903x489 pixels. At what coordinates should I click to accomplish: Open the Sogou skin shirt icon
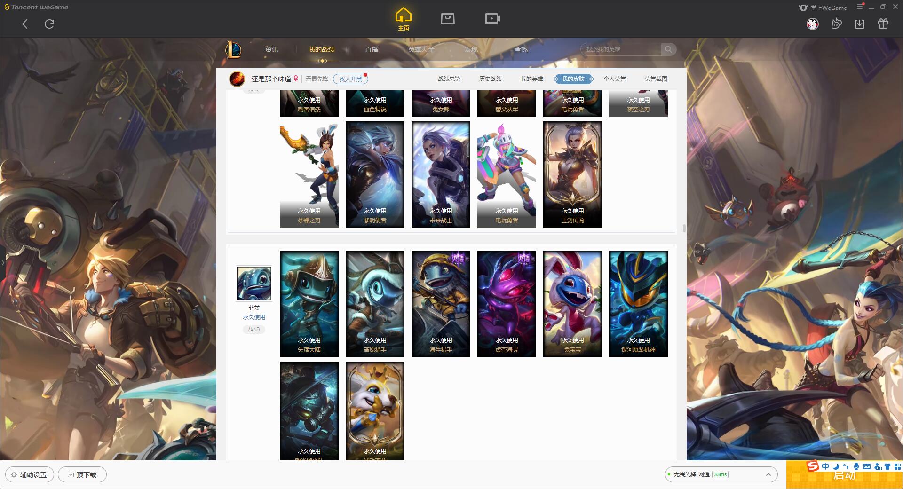point(887,466)
